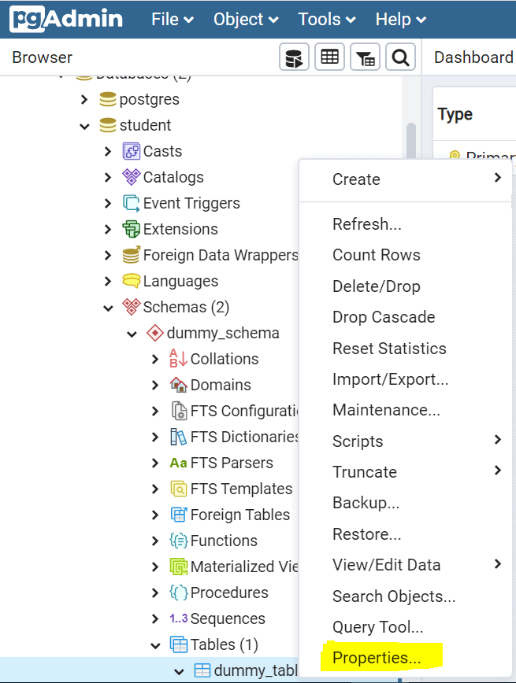
Task: Click the Query Tool toolbar icon
Action: coord(294,57)
